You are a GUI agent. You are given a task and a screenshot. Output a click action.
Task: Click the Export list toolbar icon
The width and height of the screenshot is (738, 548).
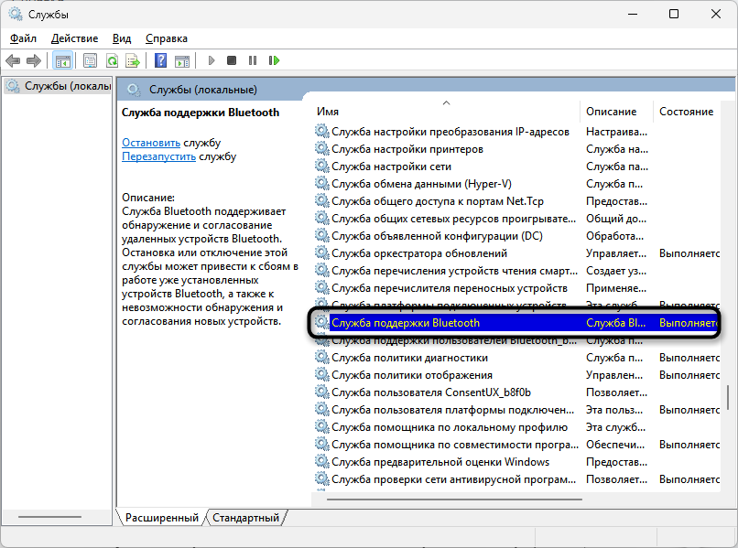133,61
